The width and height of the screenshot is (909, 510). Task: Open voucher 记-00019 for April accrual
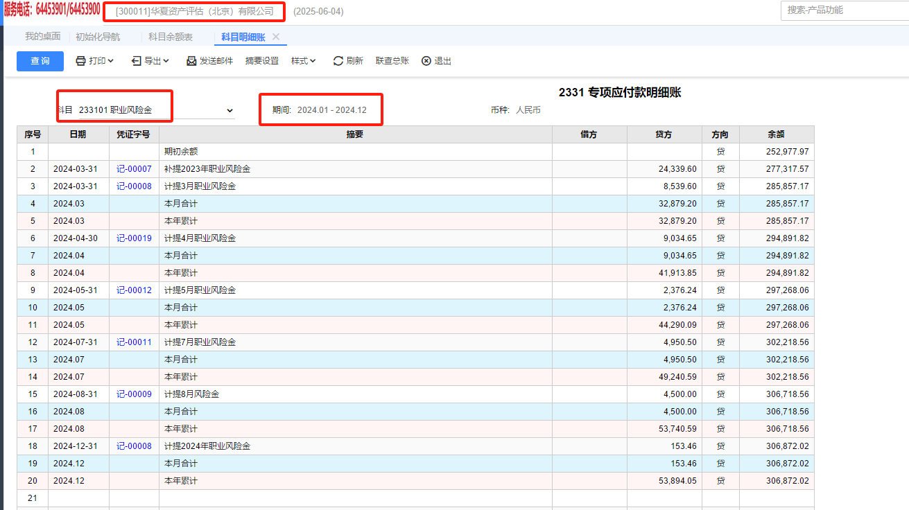134,238
